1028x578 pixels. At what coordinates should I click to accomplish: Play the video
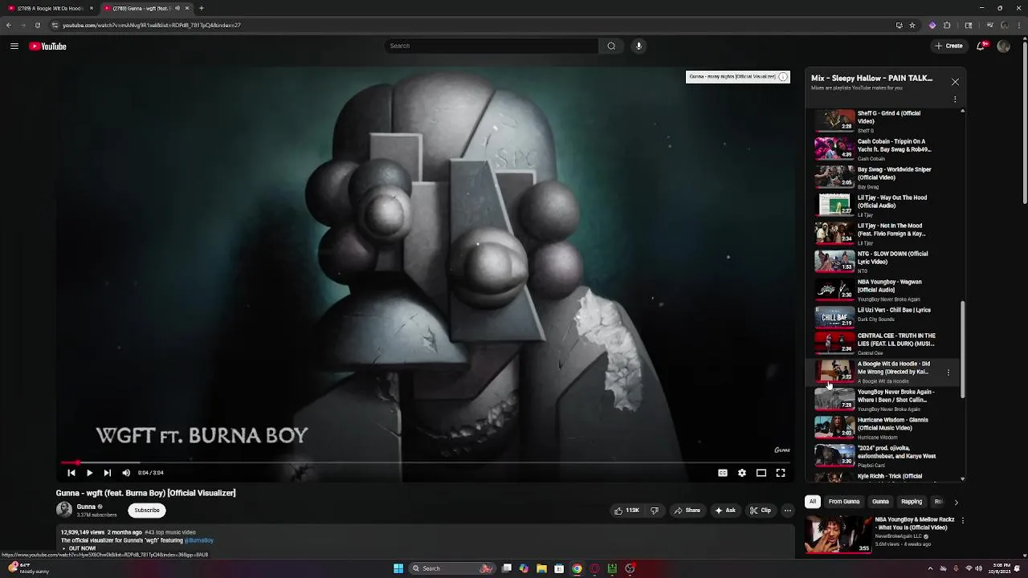(89, 473)
